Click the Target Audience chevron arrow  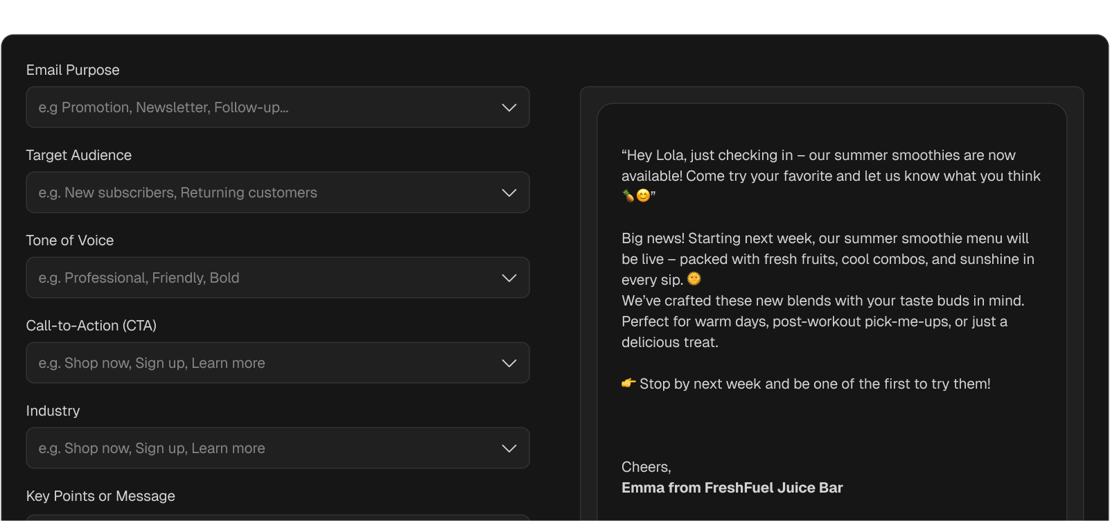pyautogui.click(x=509, y=193)
